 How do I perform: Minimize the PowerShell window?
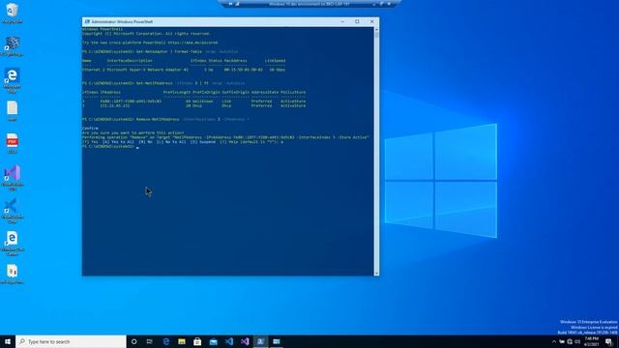point(342,21)
